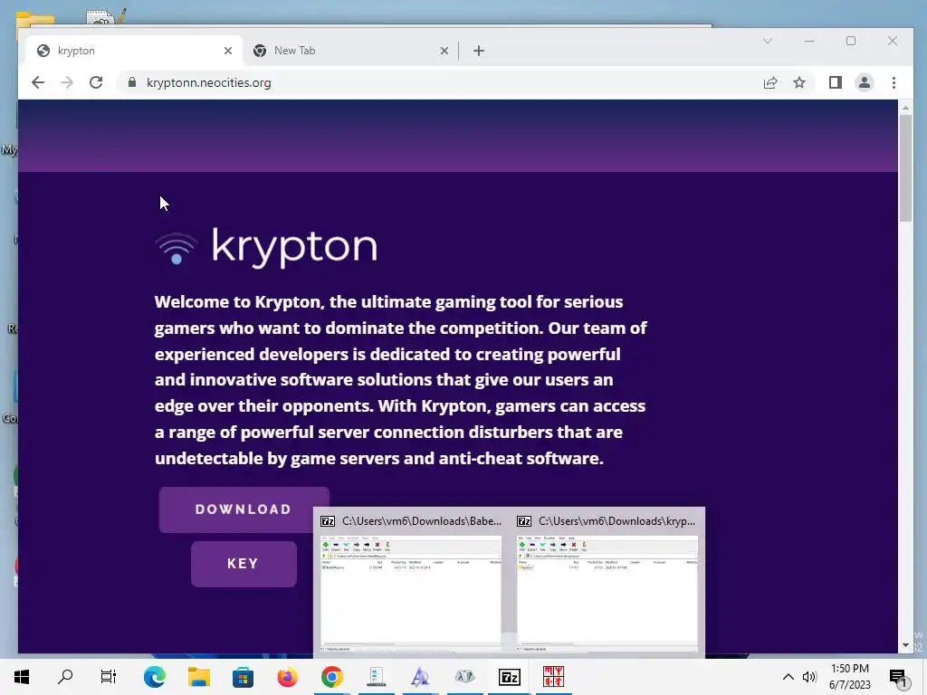Open Task View on the taskbar
927x695 pixels.
coord(109,677)
